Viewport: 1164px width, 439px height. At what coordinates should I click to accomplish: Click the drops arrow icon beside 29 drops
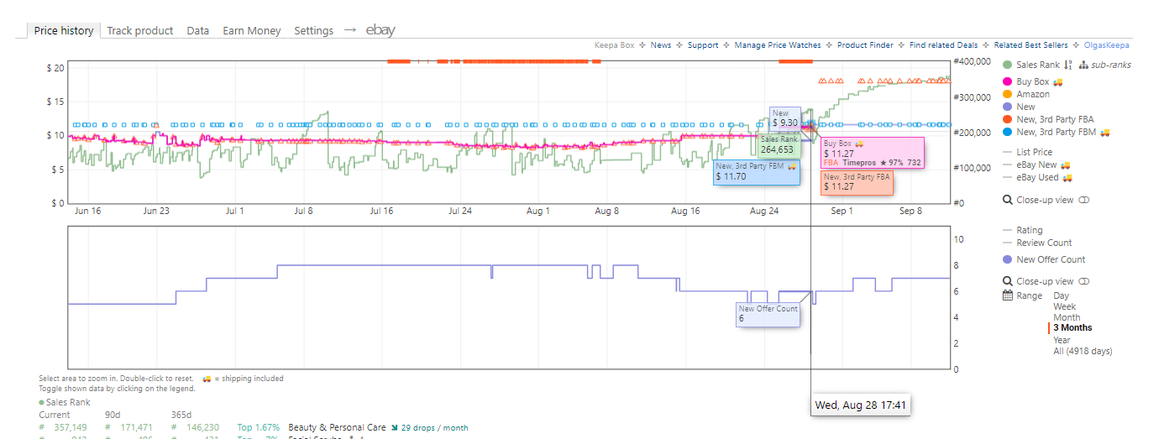394,428
